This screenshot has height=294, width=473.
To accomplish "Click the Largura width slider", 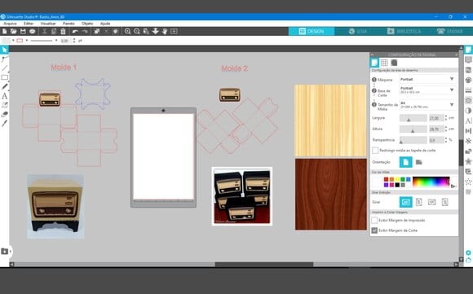I will (x=413, y=118).
